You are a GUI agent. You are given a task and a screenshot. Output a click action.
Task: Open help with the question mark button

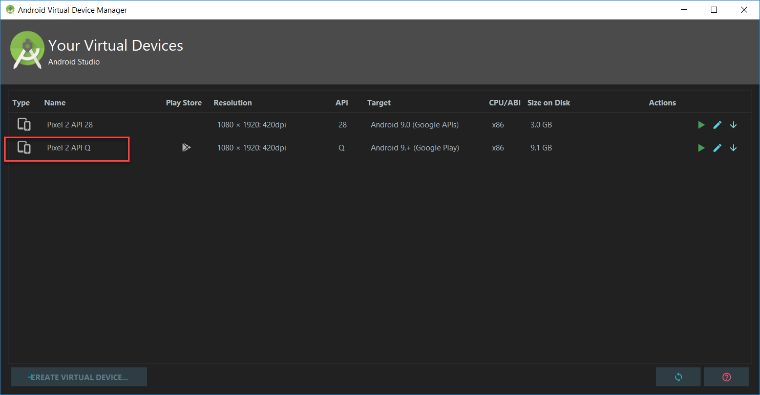[x=726, y=377]
